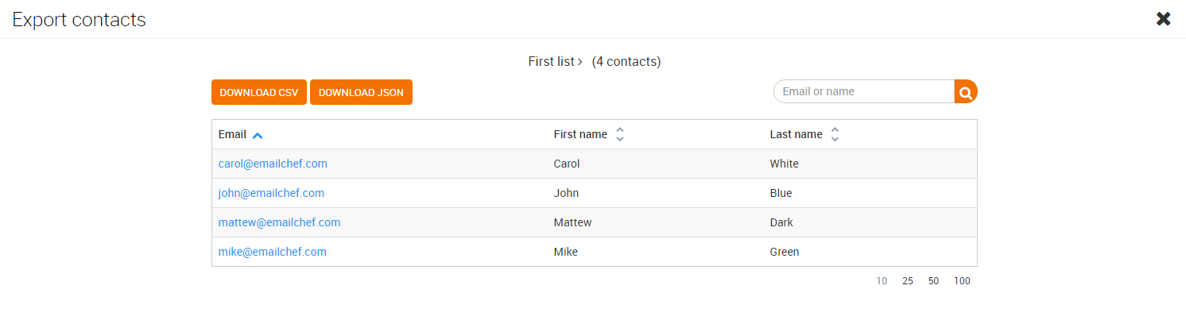1186x324 pixels.
Task: Open mattew@emailchef.com contact link
Action: [x=279, y=222]
